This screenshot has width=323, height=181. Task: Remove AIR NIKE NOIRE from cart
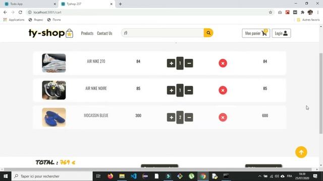click(223, 90)
